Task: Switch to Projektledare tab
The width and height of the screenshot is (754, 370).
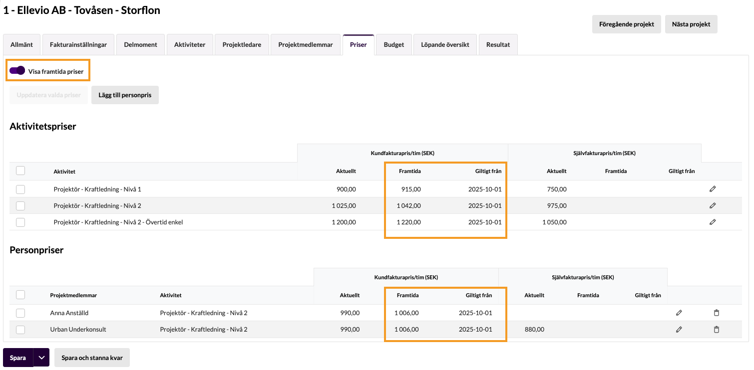Action: tap(242, 44)
